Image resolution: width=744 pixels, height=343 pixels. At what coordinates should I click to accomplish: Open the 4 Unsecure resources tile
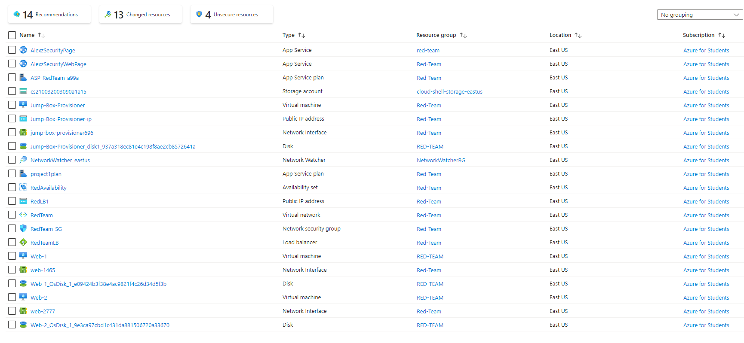[232, 14]
